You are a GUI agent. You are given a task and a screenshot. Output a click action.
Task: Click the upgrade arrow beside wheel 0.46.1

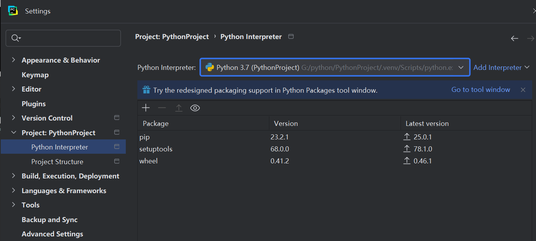pos(407,161)
